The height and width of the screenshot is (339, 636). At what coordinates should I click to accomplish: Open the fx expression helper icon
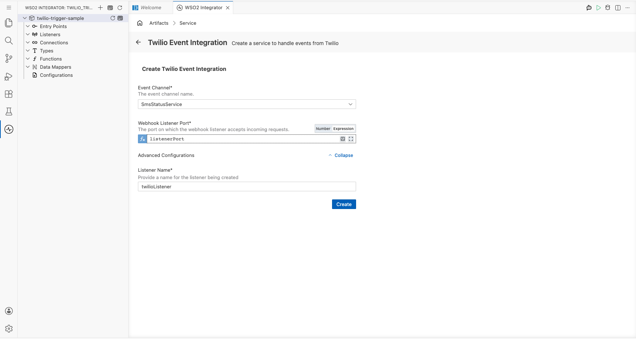[142, 139]
